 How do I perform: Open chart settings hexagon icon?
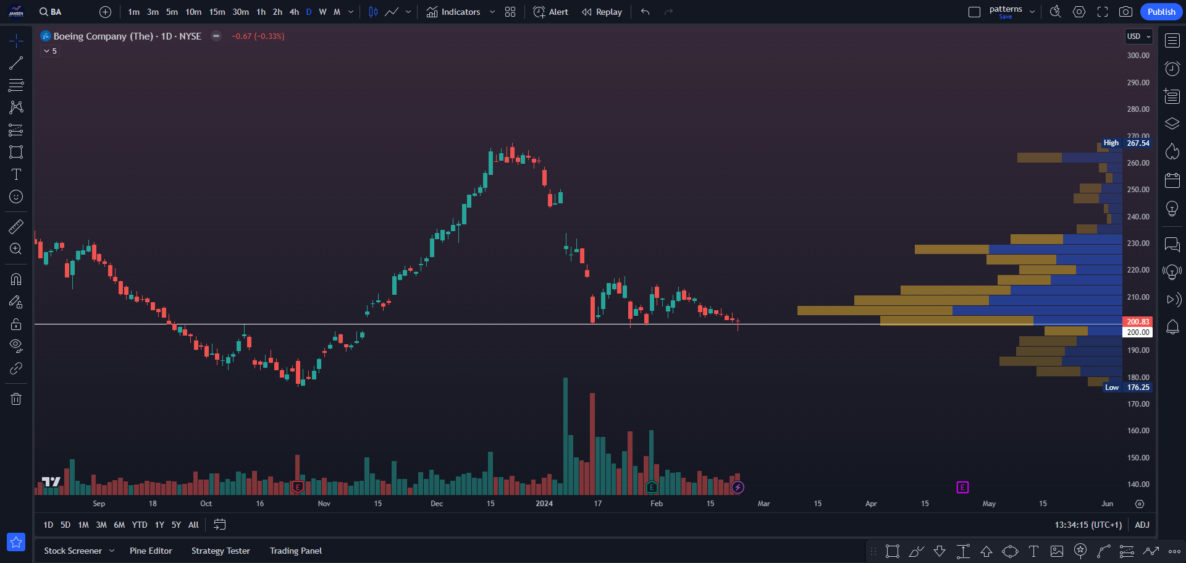(1079, 12)
